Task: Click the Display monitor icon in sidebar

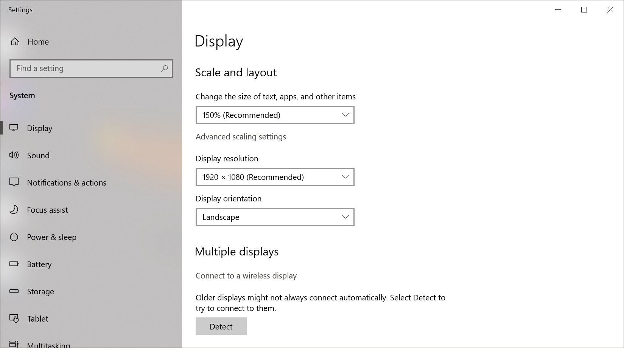Action: tap(14, 128)
